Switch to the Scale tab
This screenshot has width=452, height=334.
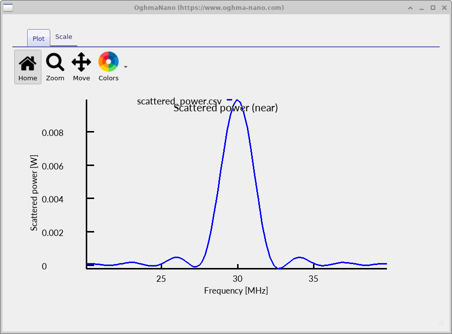click(x=64, y=37)
